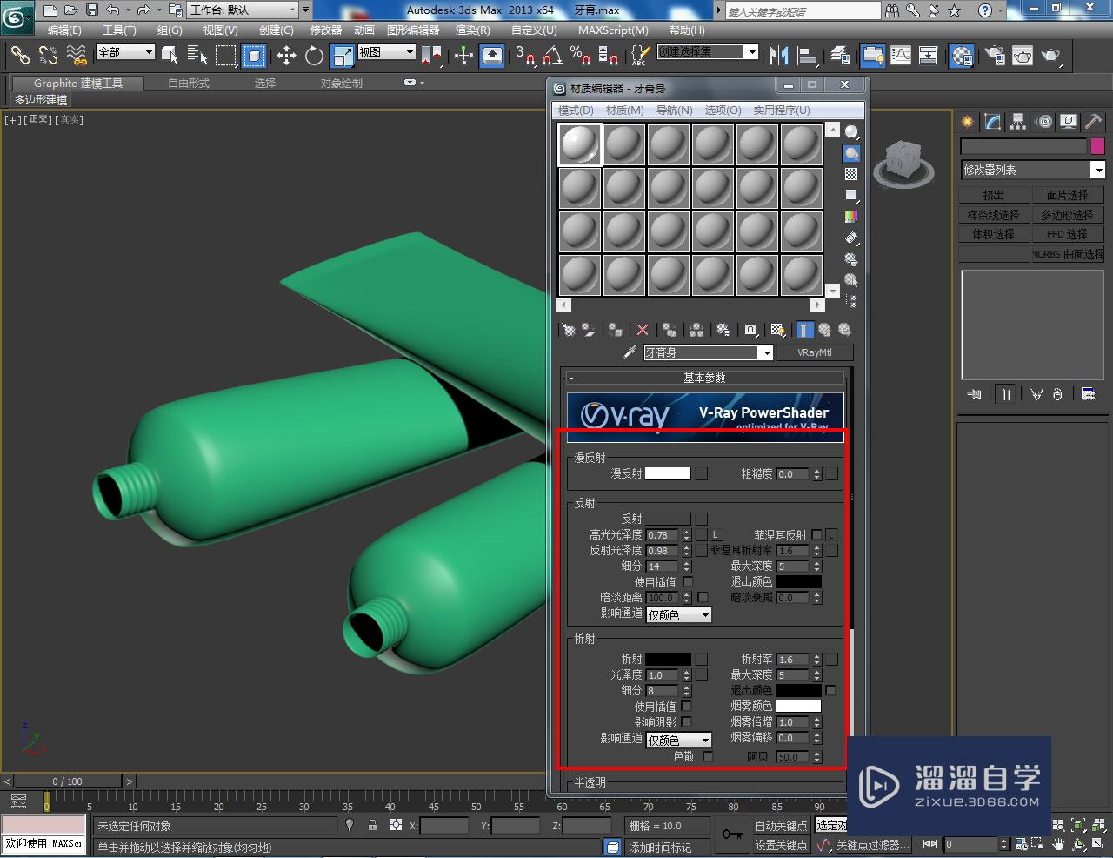Click 挤出 modifier button
Screen dimensions: 1113x858
[x=994, y=195]
